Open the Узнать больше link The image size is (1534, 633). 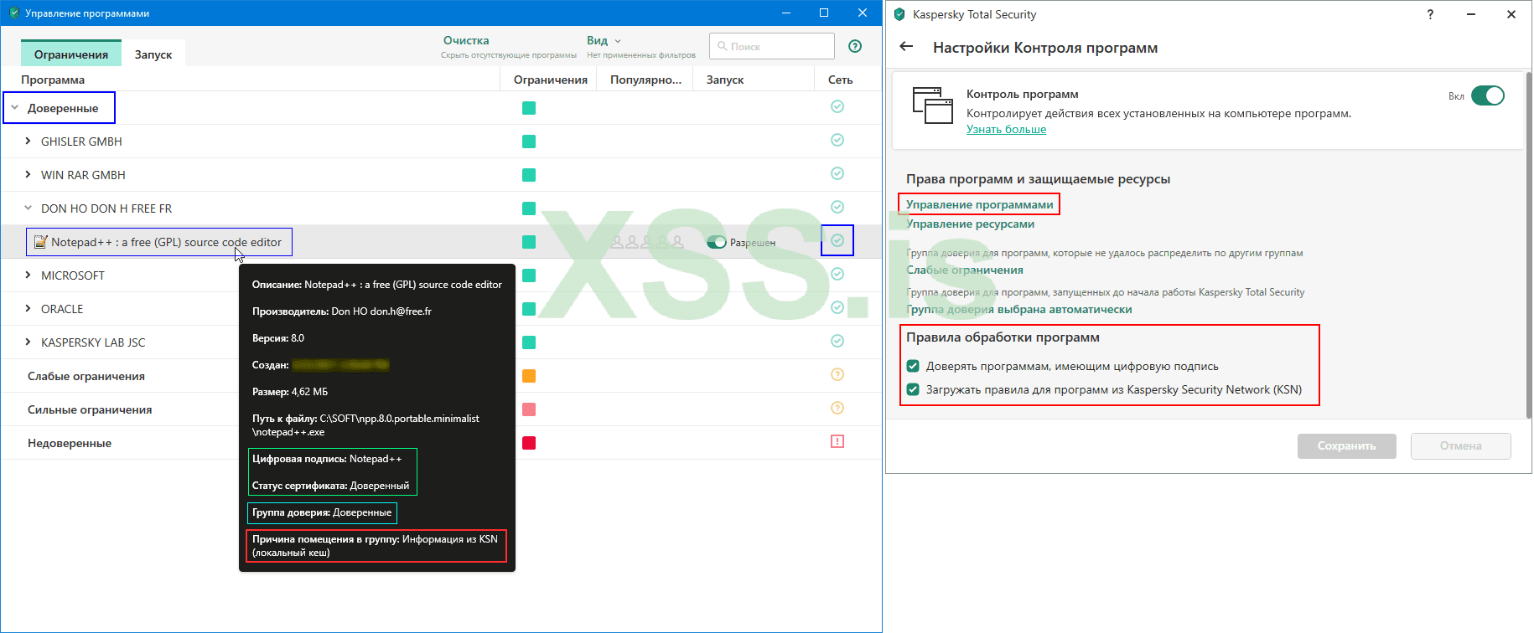(x=1006, y=129)
